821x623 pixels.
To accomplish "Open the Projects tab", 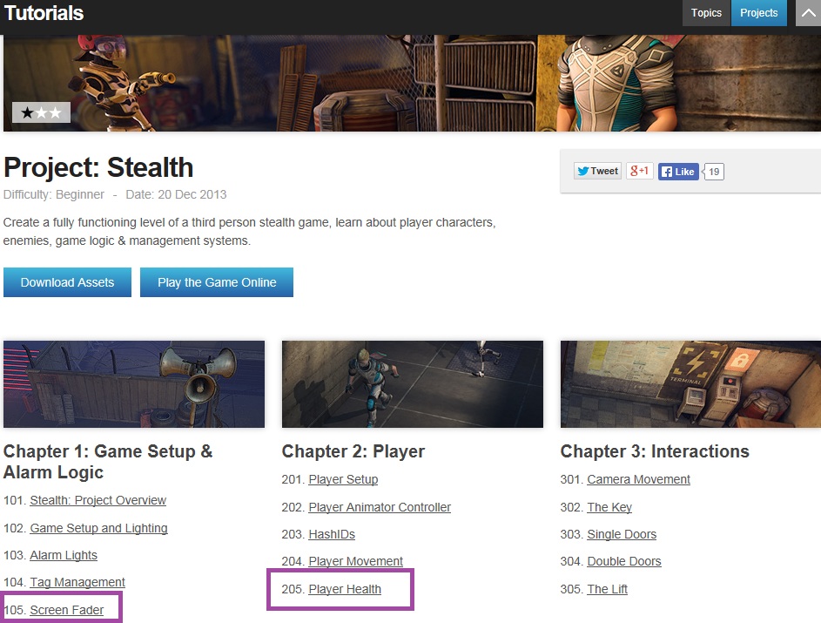I will coord(758,12).
